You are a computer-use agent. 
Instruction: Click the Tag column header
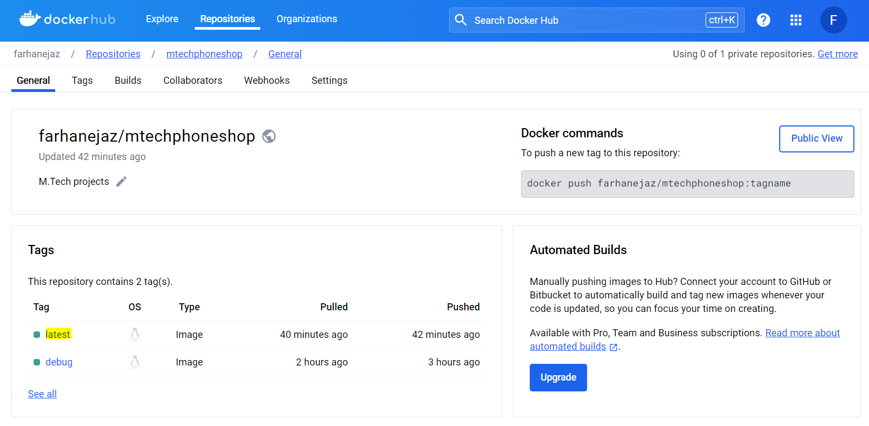(41, 307)
